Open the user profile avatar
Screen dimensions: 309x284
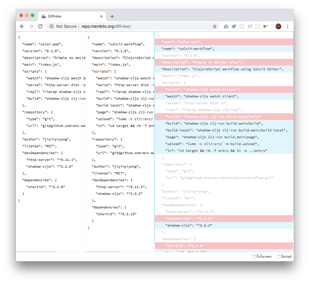click(x=278, y=26)
